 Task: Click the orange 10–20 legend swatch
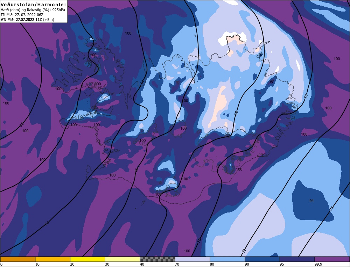pyautogui.click(x=53, y=259)
